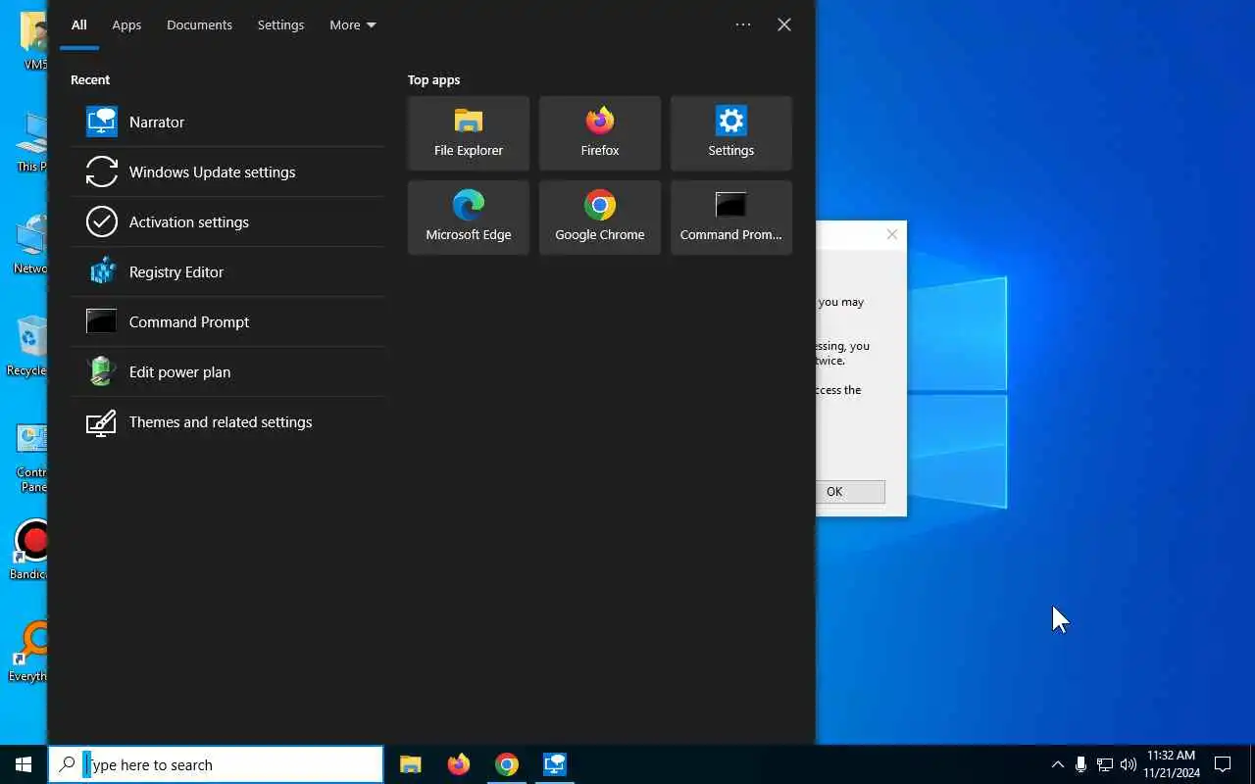This screenshot has height=784, width=1255.
Task: Select the All search tab
Action: (78, 24)
